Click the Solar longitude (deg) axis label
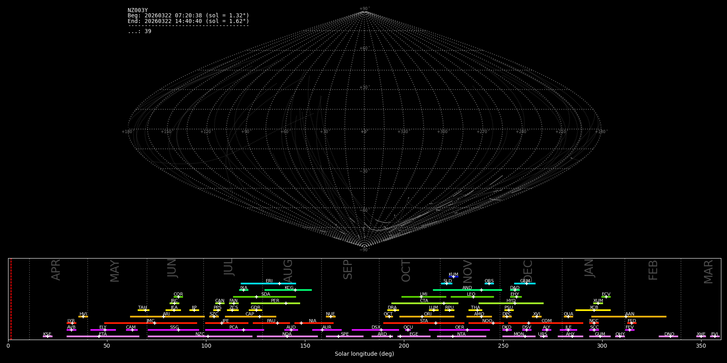Viewport: 727px width, 363px height. point(364,354)
